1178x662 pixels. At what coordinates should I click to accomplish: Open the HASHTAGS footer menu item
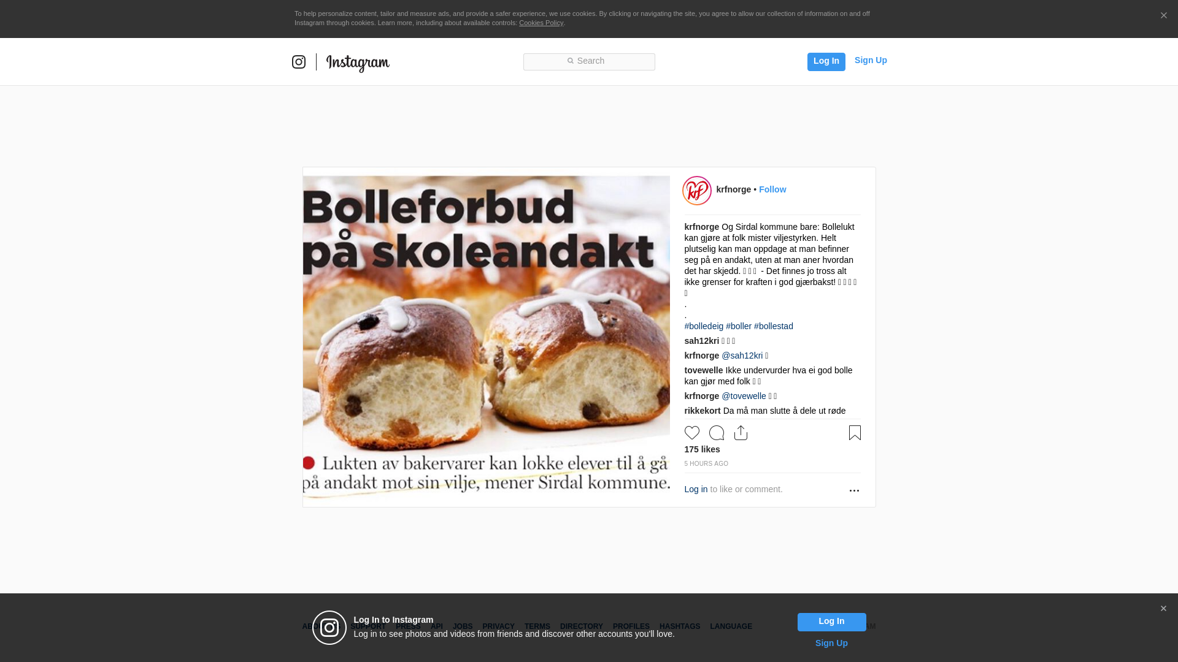pyautogui.click(x=680, y=626)
